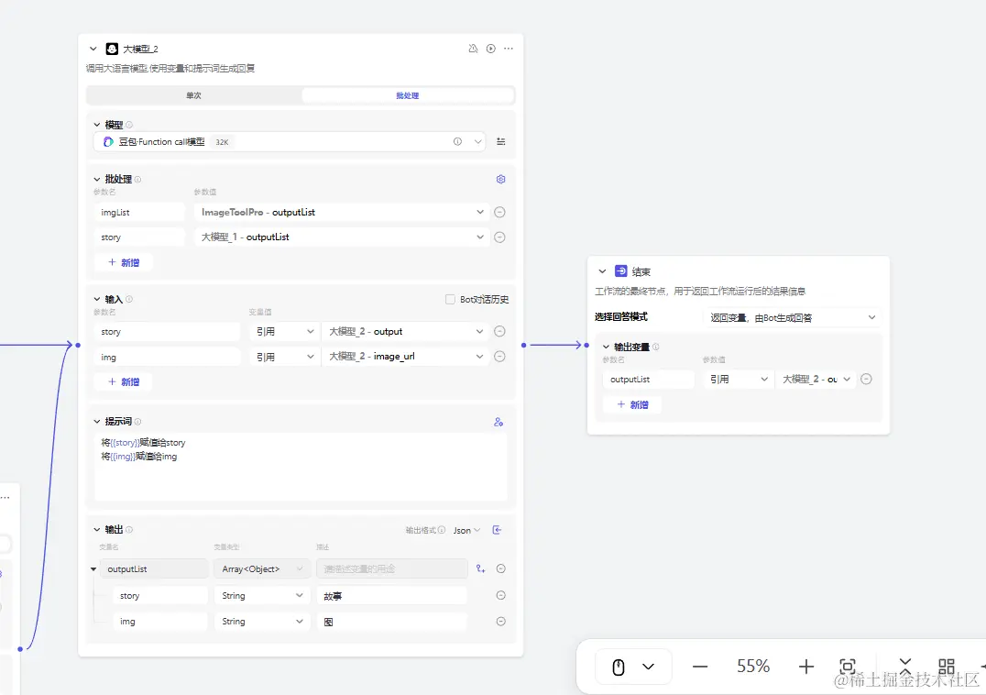The width and height of the screenshot is (986, 695).
Task: Collapse the outputList tree triangle
Action: [x=93, y=569]
